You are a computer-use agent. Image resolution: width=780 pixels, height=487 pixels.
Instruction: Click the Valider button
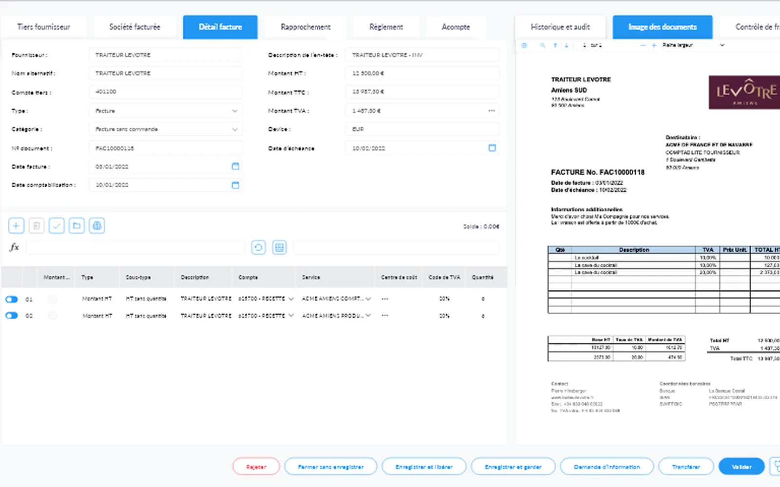point(741,467)
